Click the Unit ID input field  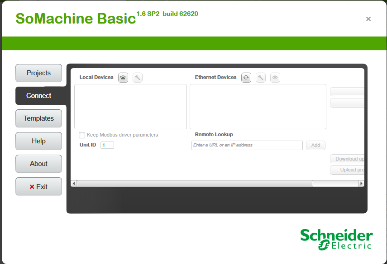coord(107,145)
